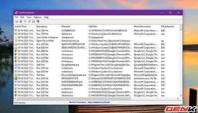Image resolution: width=198 pixels, height=113 pixels.
Task: Open the View menu
Action: [29, 17]
